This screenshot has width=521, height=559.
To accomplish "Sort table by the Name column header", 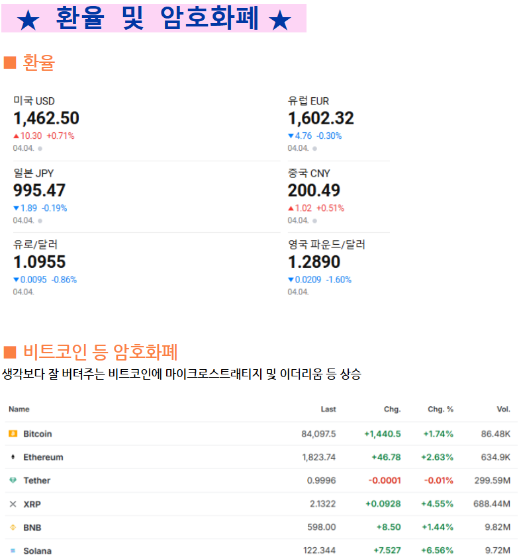I will click(x=19, y=409).
